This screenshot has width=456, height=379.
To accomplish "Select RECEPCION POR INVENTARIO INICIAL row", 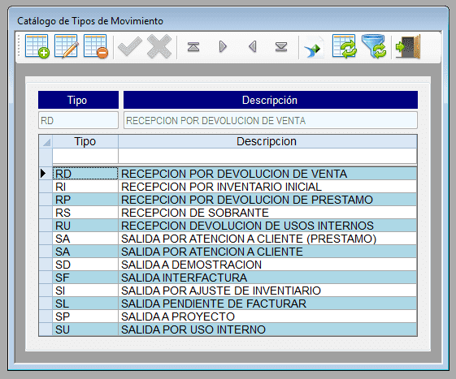I will click(x=267, y=187).
